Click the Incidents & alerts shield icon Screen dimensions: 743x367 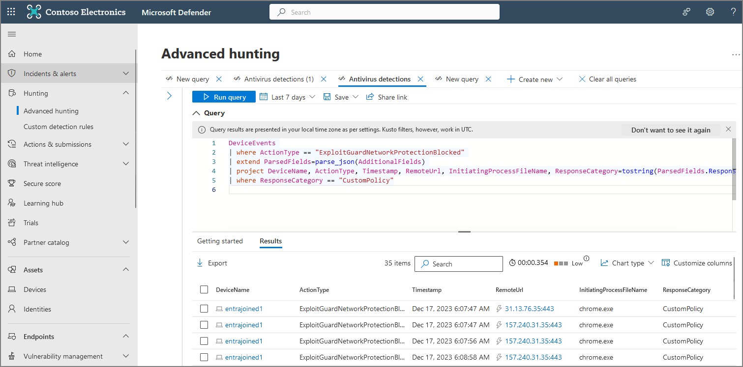coord(12,74)
